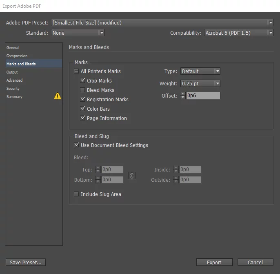The height and width of the screenshot is (274, 280).
Task: Click the Offset value field
Action: click(x=203, y=96)
